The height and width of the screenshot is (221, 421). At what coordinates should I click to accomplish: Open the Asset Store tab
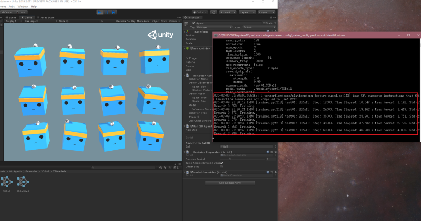pyautogui.click(x=46, y=18)
